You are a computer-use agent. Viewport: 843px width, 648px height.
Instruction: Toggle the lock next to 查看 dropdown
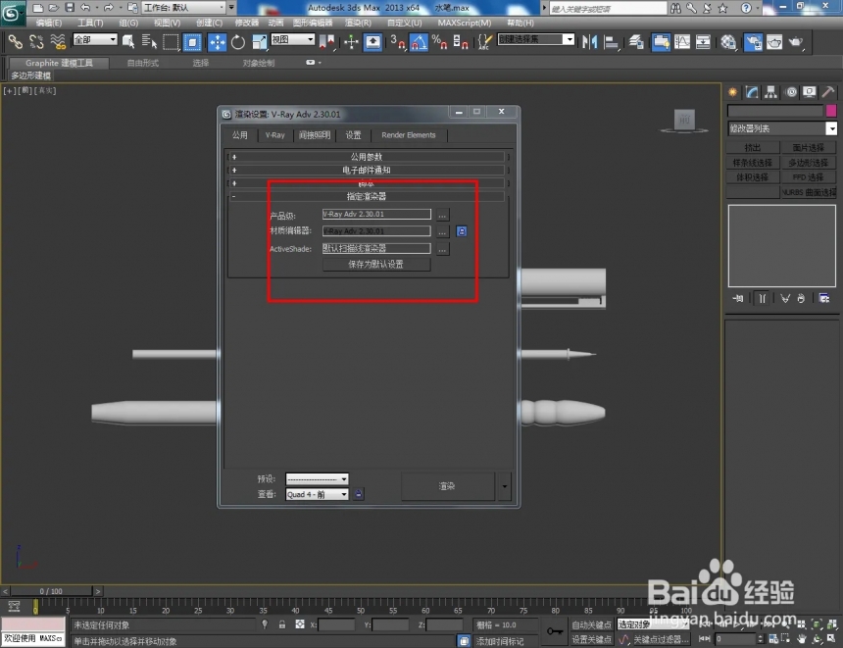click(359, 494)
